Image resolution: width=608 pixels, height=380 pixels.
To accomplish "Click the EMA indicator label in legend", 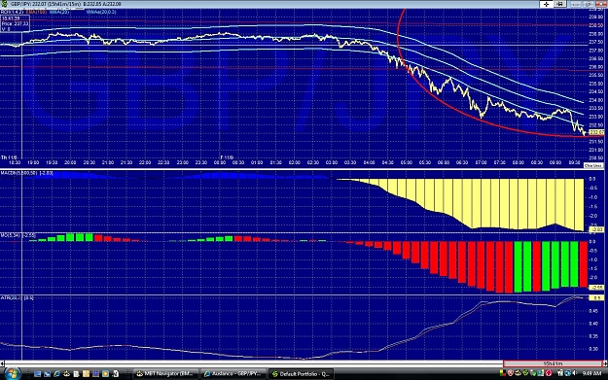I will (x=36, y=13).
